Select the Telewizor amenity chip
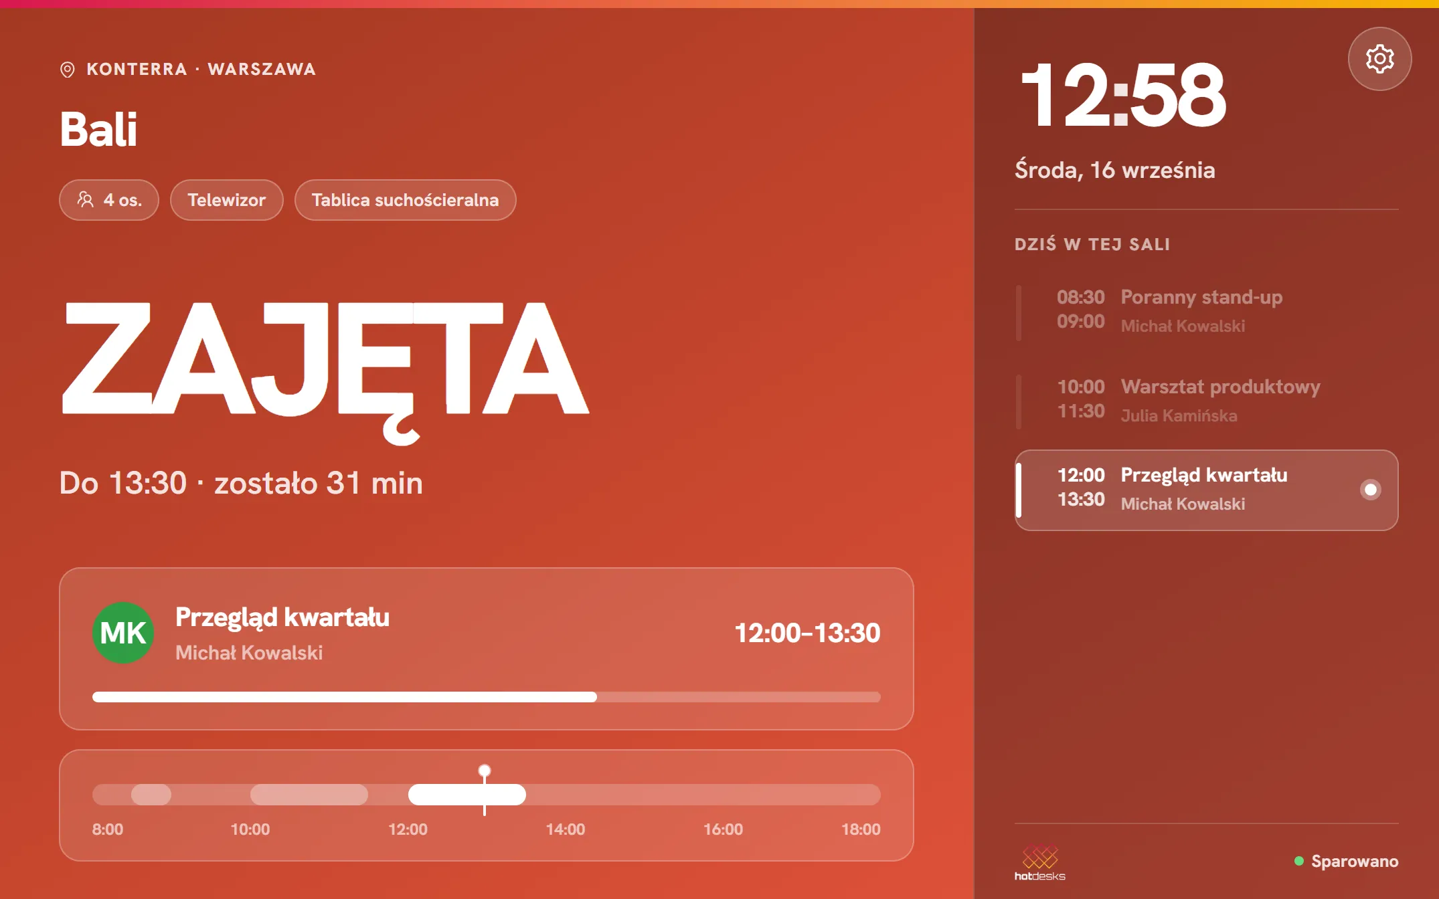The height and width of the screenshot is (899, 1439). pyautogui.click(x=226, y=200)
